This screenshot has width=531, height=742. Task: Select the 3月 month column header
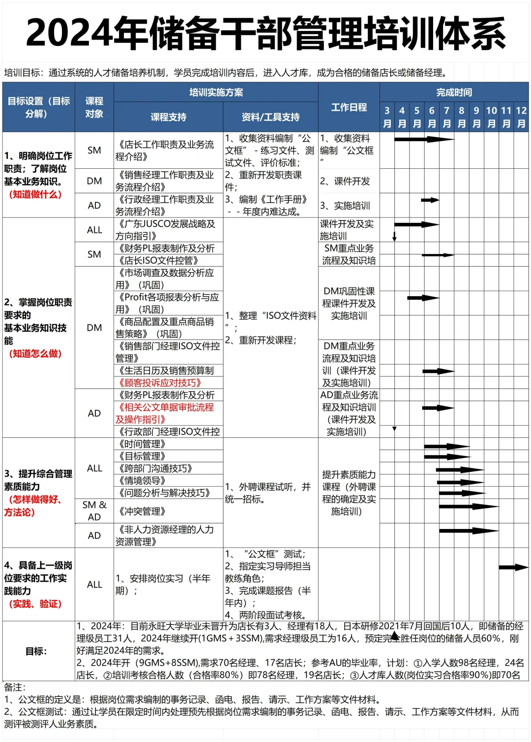387,117
